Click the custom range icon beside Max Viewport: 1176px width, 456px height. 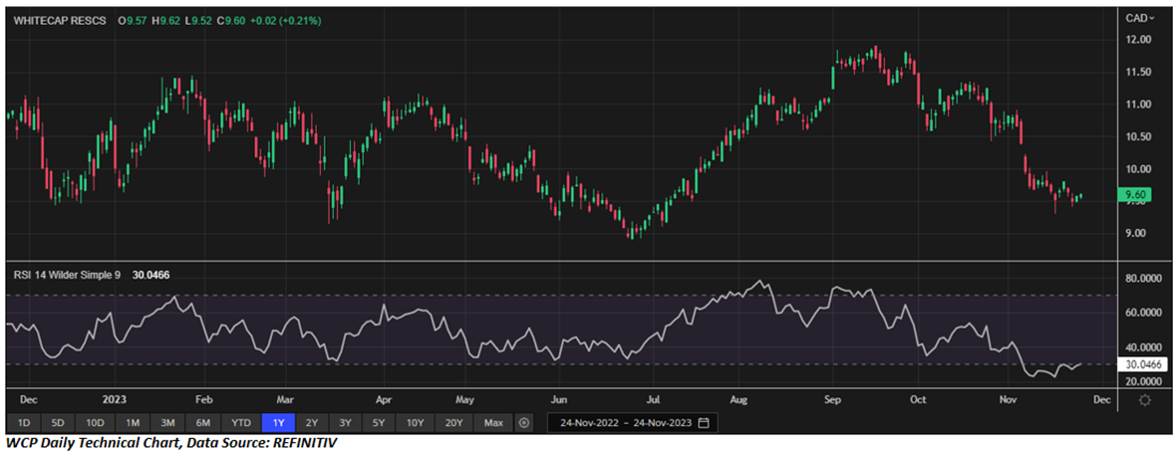point(524,423)
